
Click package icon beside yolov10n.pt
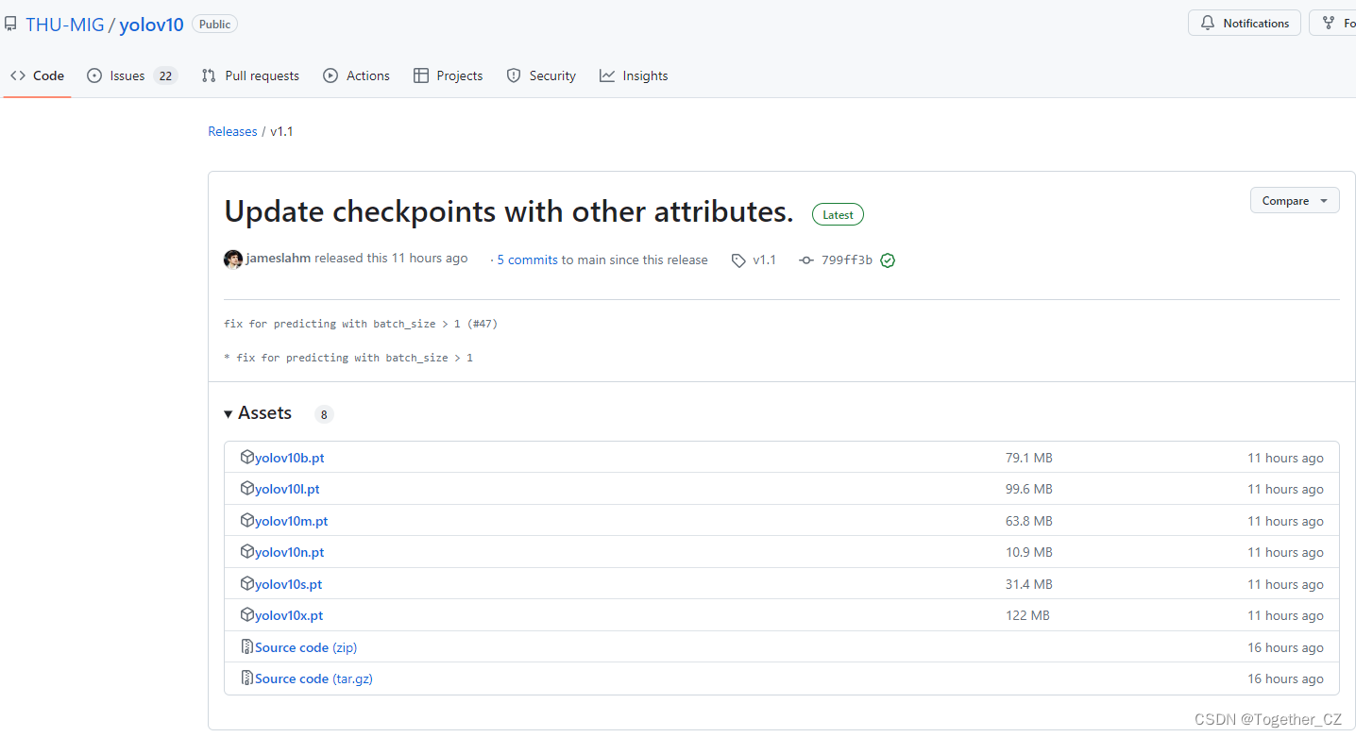[x=247, y=551]
